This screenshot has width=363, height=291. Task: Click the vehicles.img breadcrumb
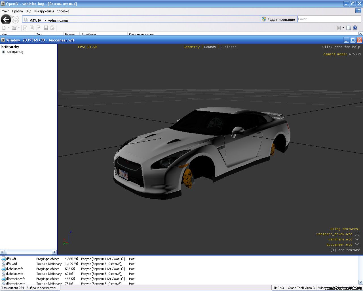(58, 20)
